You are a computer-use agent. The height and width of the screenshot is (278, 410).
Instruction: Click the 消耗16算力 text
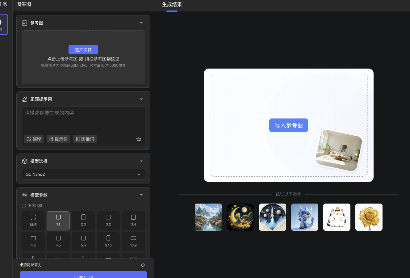(x=32, y=265)
